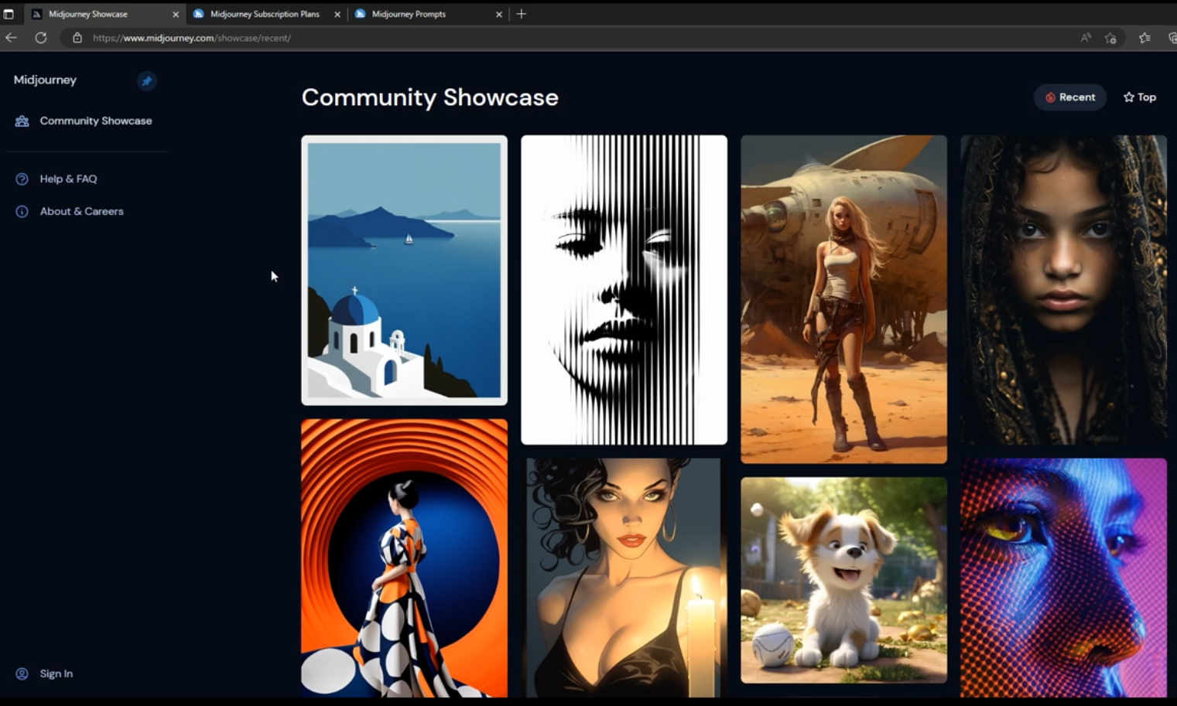Open the cartoon puppy image
The height and width of the screenshot is (706, 1177).
843,580
